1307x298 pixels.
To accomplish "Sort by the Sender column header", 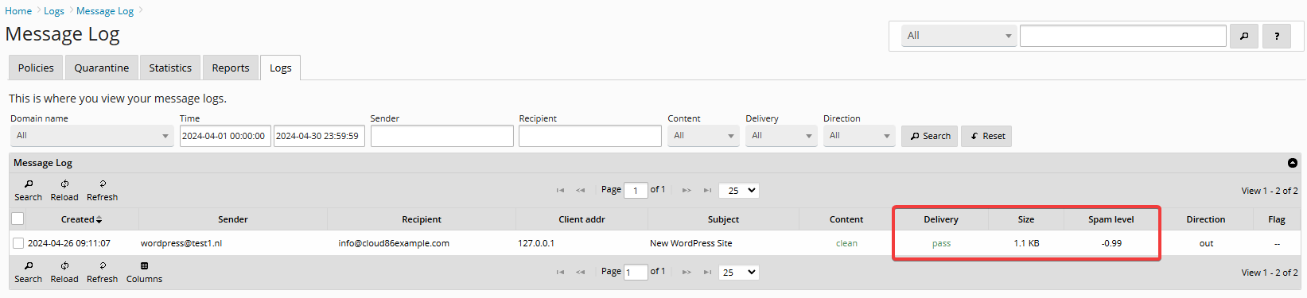I will tap(233, 219).
